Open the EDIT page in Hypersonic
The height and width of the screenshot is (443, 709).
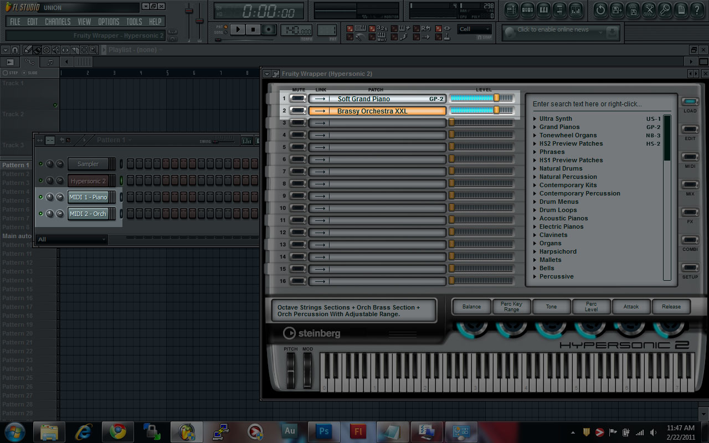click(x=690, y=130)
